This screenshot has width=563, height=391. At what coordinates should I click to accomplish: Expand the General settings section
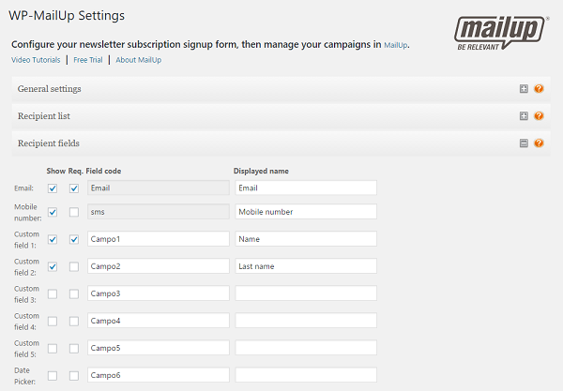pos(524,89)
